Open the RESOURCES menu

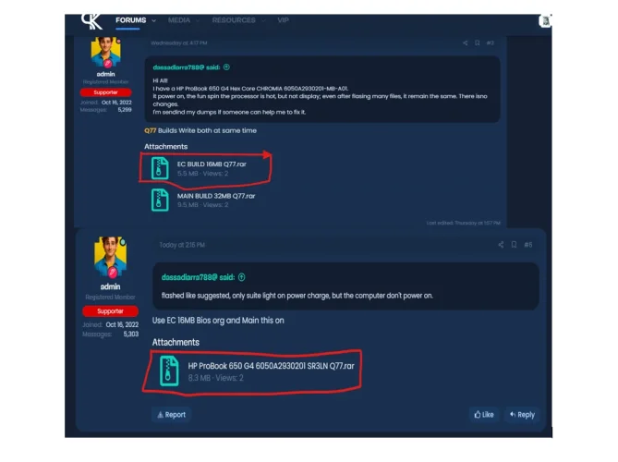(x=234, y=20)
